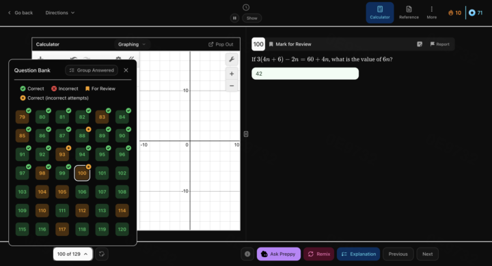492x266 pixels.
Task: Pause the timer
Action: click(x=234, y=18)
